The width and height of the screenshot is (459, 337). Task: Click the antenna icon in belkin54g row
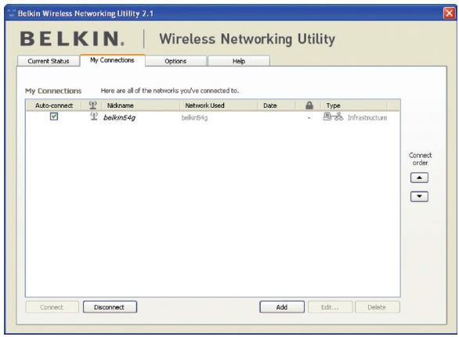[x=94, y=117]
